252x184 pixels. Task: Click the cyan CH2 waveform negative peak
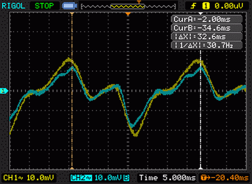132,126
